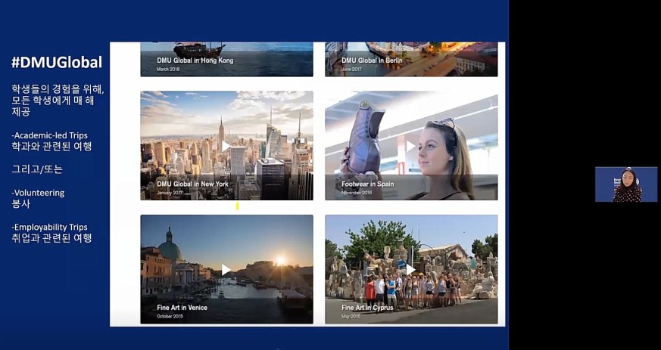This screenshot has height=350, width=661.
Task: Click the '-Academic-led Trips' text
Action: [50, 135]
